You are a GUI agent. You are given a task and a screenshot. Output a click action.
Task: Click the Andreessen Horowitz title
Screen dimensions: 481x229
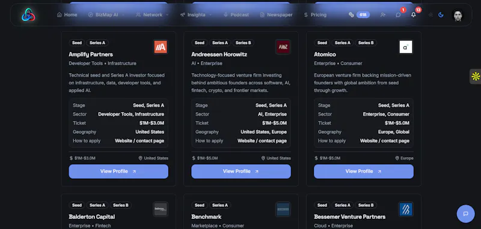(x=219, y=55)
